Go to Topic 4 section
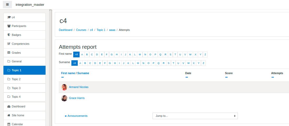289x126 pixels. tap(25, 97)
